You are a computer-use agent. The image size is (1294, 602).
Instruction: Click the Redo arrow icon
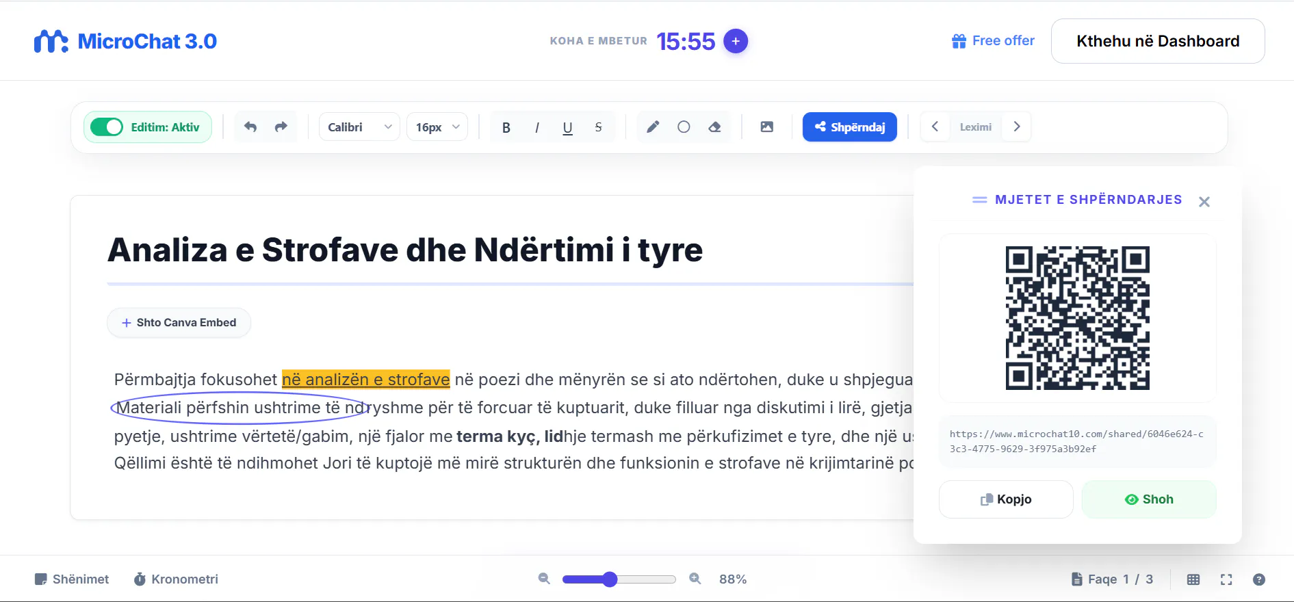(281, 127)
